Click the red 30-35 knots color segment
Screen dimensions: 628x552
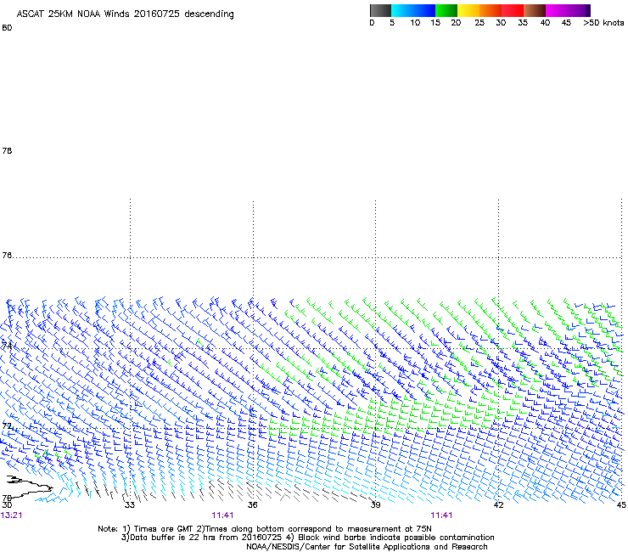pyautogui.click(x=513, y=10)
